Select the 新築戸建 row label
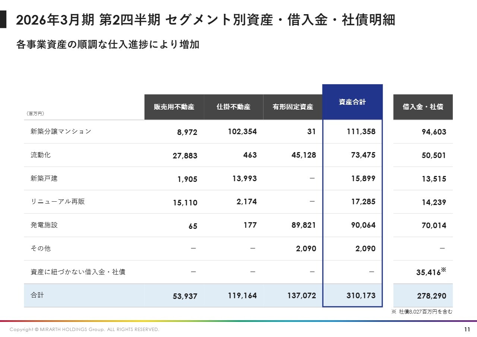The height and width of the screenshot is (337, 477). point(44,178)
